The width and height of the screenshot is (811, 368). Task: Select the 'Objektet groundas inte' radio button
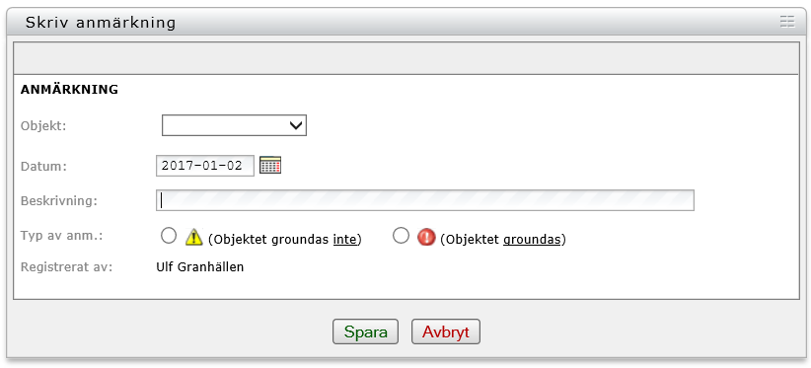point(168,236)
